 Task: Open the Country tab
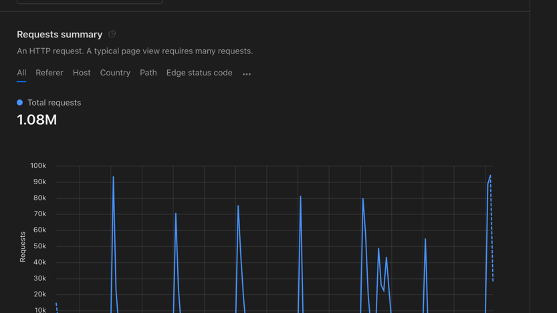pyautogui.click(x=115, y=73)
